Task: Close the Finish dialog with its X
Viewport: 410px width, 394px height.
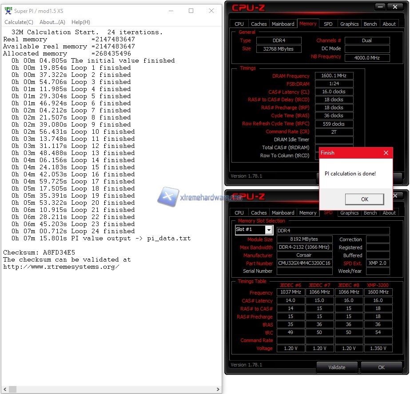Action: pos(386,153)
